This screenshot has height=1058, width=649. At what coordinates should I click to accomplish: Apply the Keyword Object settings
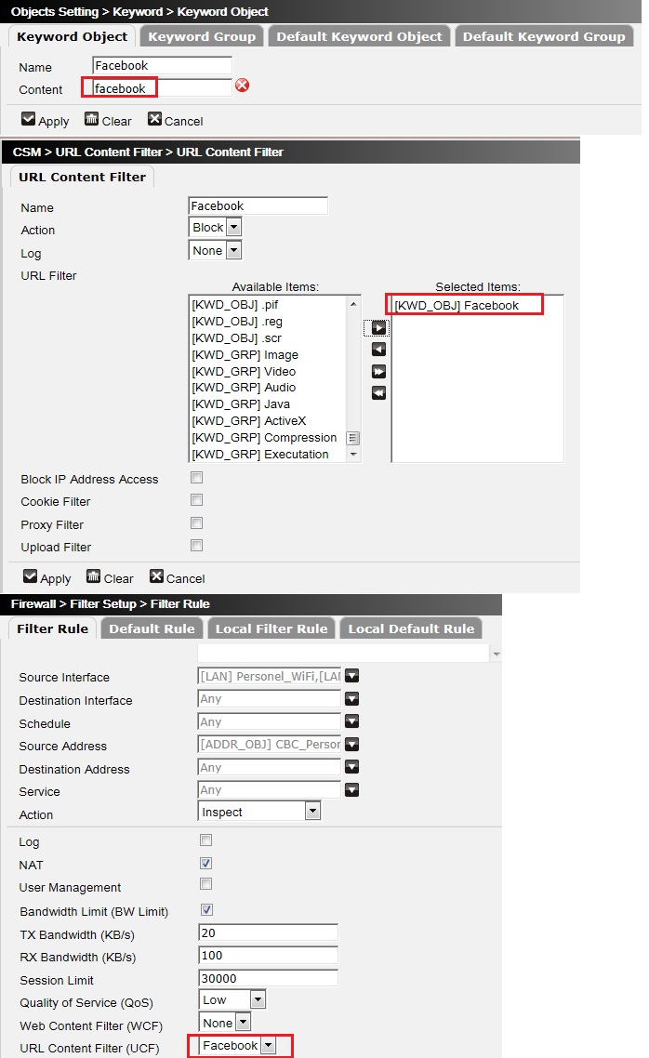coord(45,120)
